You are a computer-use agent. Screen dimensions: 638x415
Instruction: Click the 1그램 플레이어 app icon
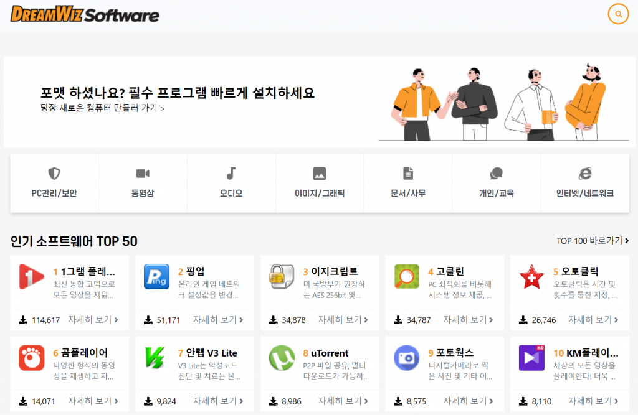tap(31, 276)
